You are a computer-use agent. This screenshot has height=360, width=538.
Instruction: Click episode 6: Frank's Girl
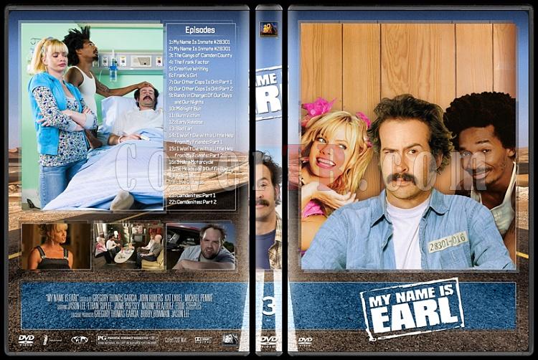point(183,75)
